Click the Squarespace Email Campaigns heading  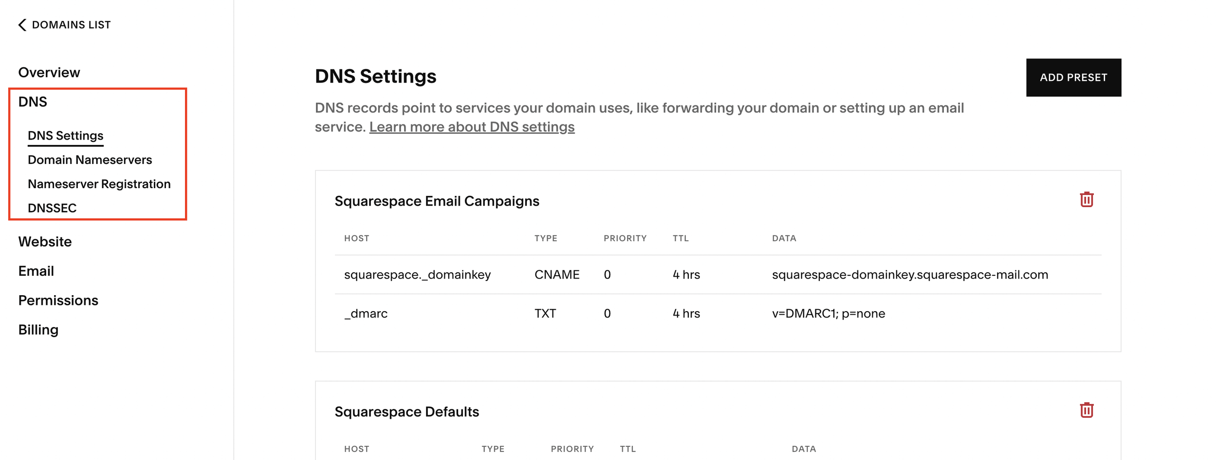437,200
